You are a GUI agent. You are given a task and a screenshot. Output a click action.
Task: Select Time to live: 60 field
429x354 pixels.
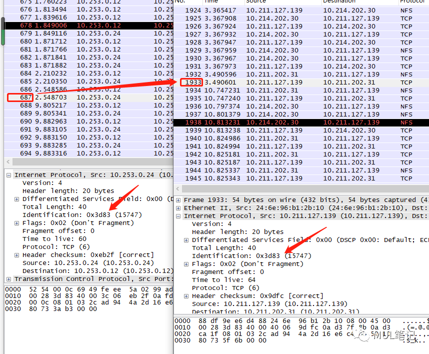[55, 239]
